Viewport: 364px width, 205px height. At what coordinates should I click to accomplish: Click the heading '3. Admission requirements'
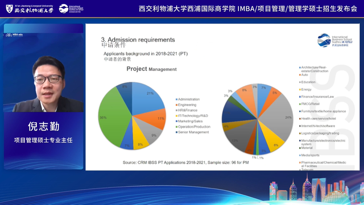tap(138, 40)
